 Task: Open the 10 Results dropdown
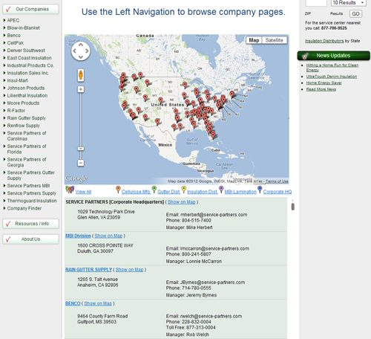point(348,3)
